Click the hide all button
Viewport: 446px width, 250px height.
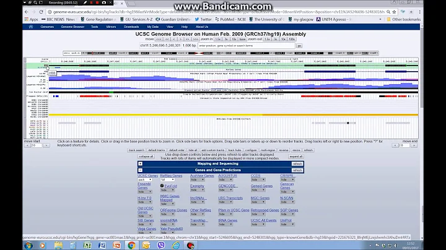(193, 150)
